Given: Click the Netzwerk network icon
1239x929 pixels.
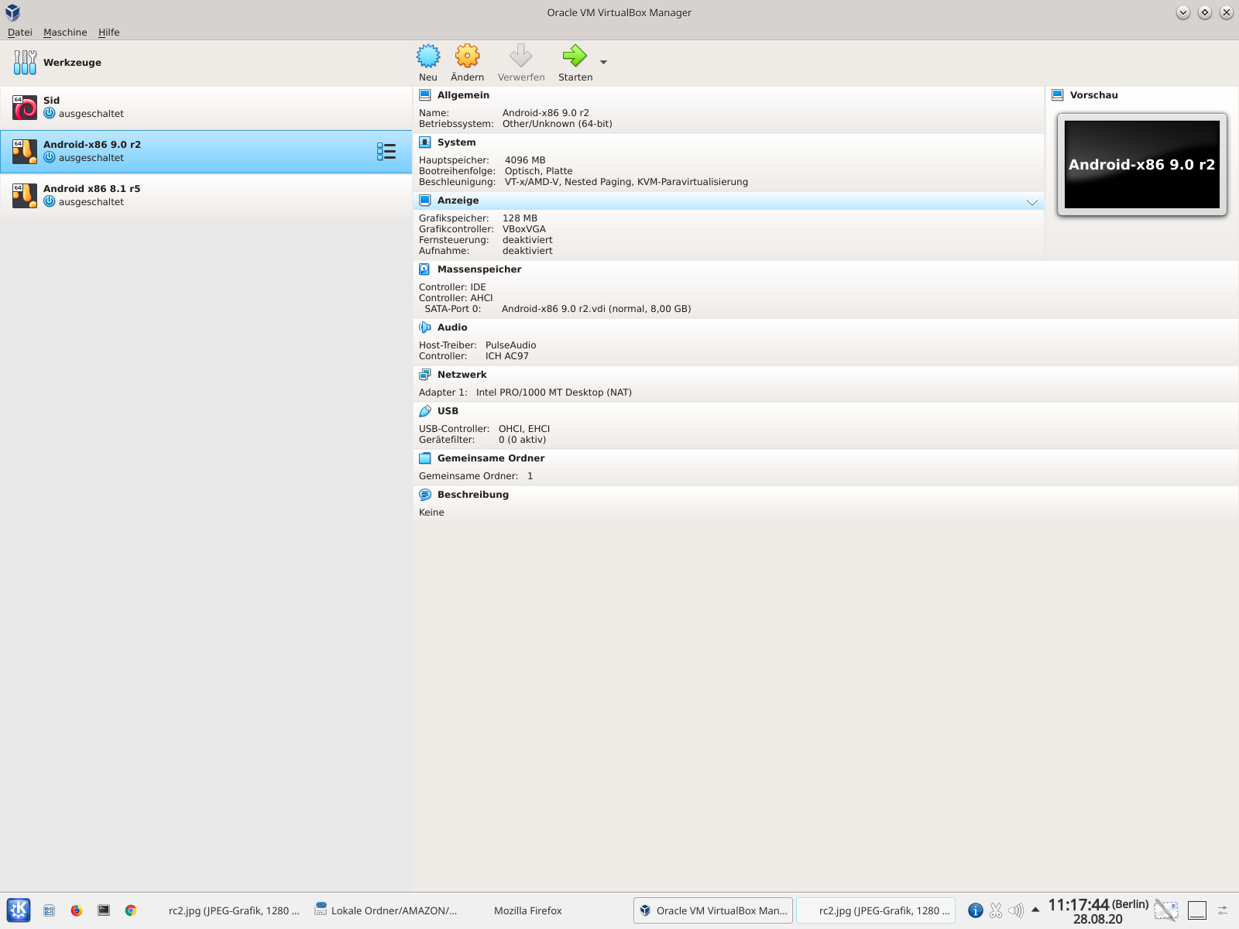Looking at the screenshot, I should point(424,375).
